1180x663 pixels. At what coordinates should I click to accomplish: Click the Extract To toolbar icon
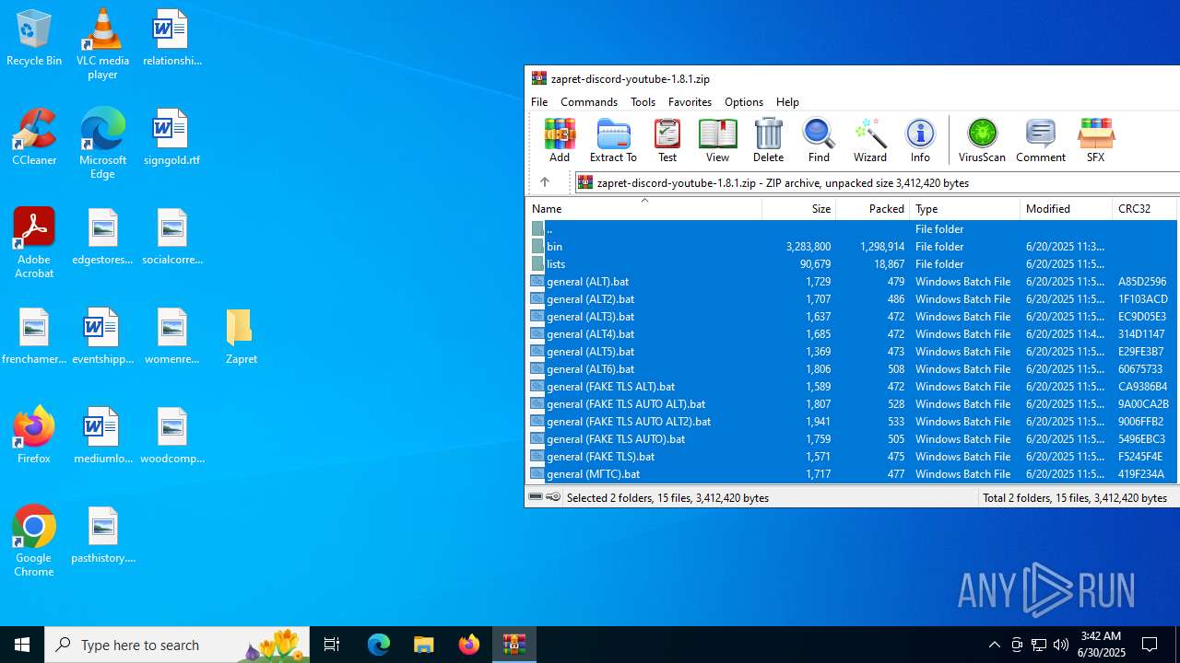(613, 141)
